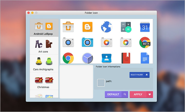This screenshot has height=112, width=185.
Task: Pick the blue Contacts card icon
Action: pyautogui.click(x=107, y=58)
